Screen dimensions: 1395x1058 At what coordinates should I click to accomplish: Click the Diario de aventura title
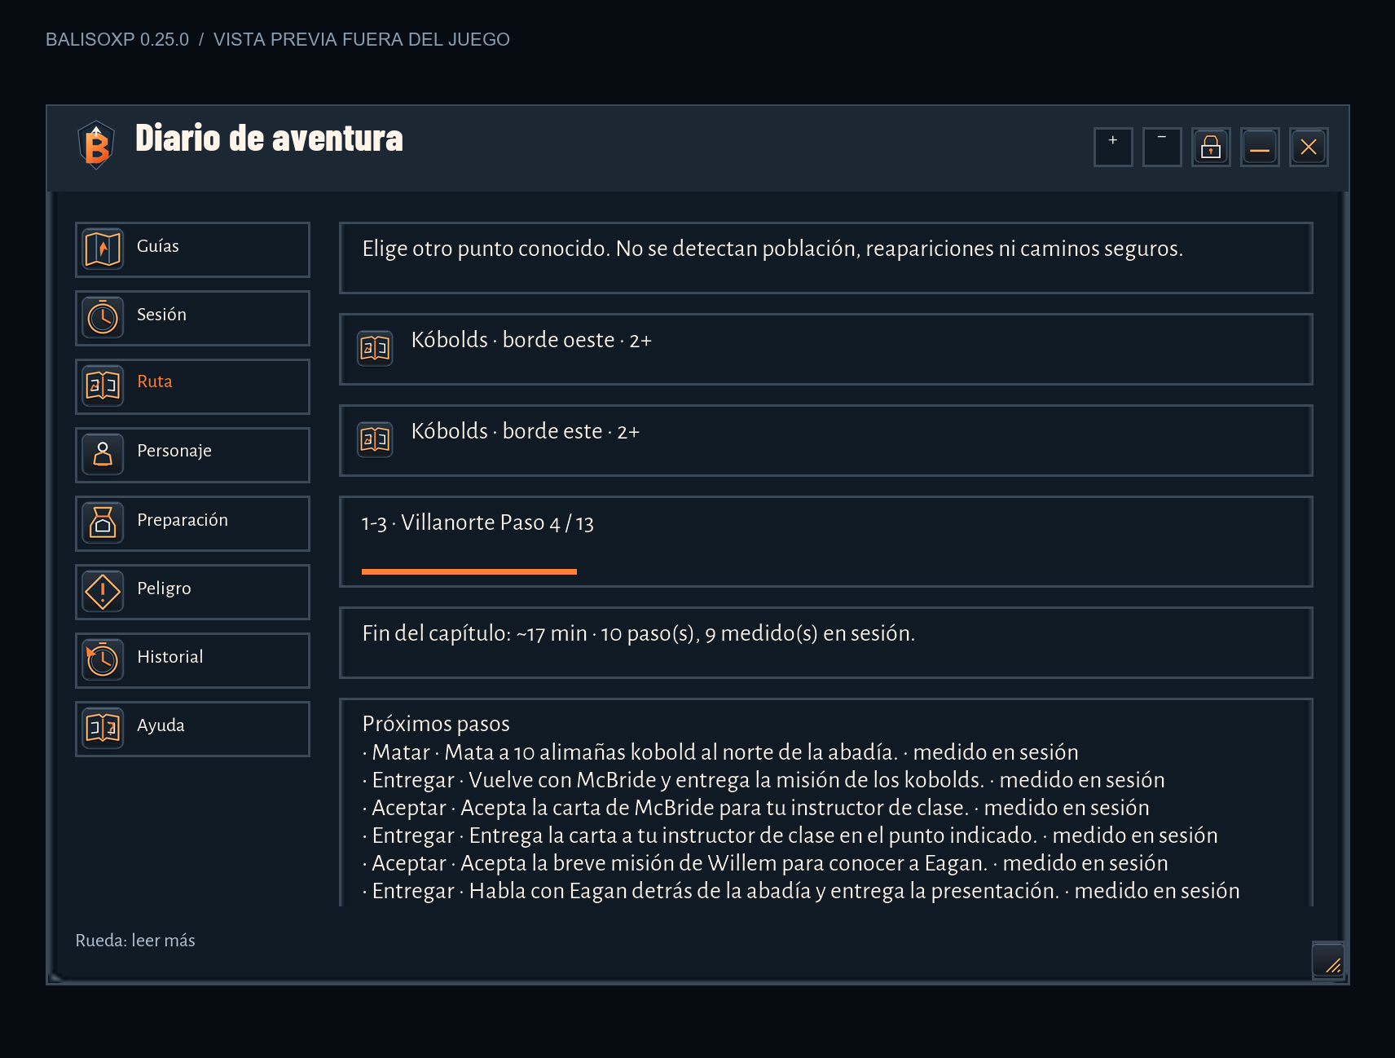coord(269,139)
